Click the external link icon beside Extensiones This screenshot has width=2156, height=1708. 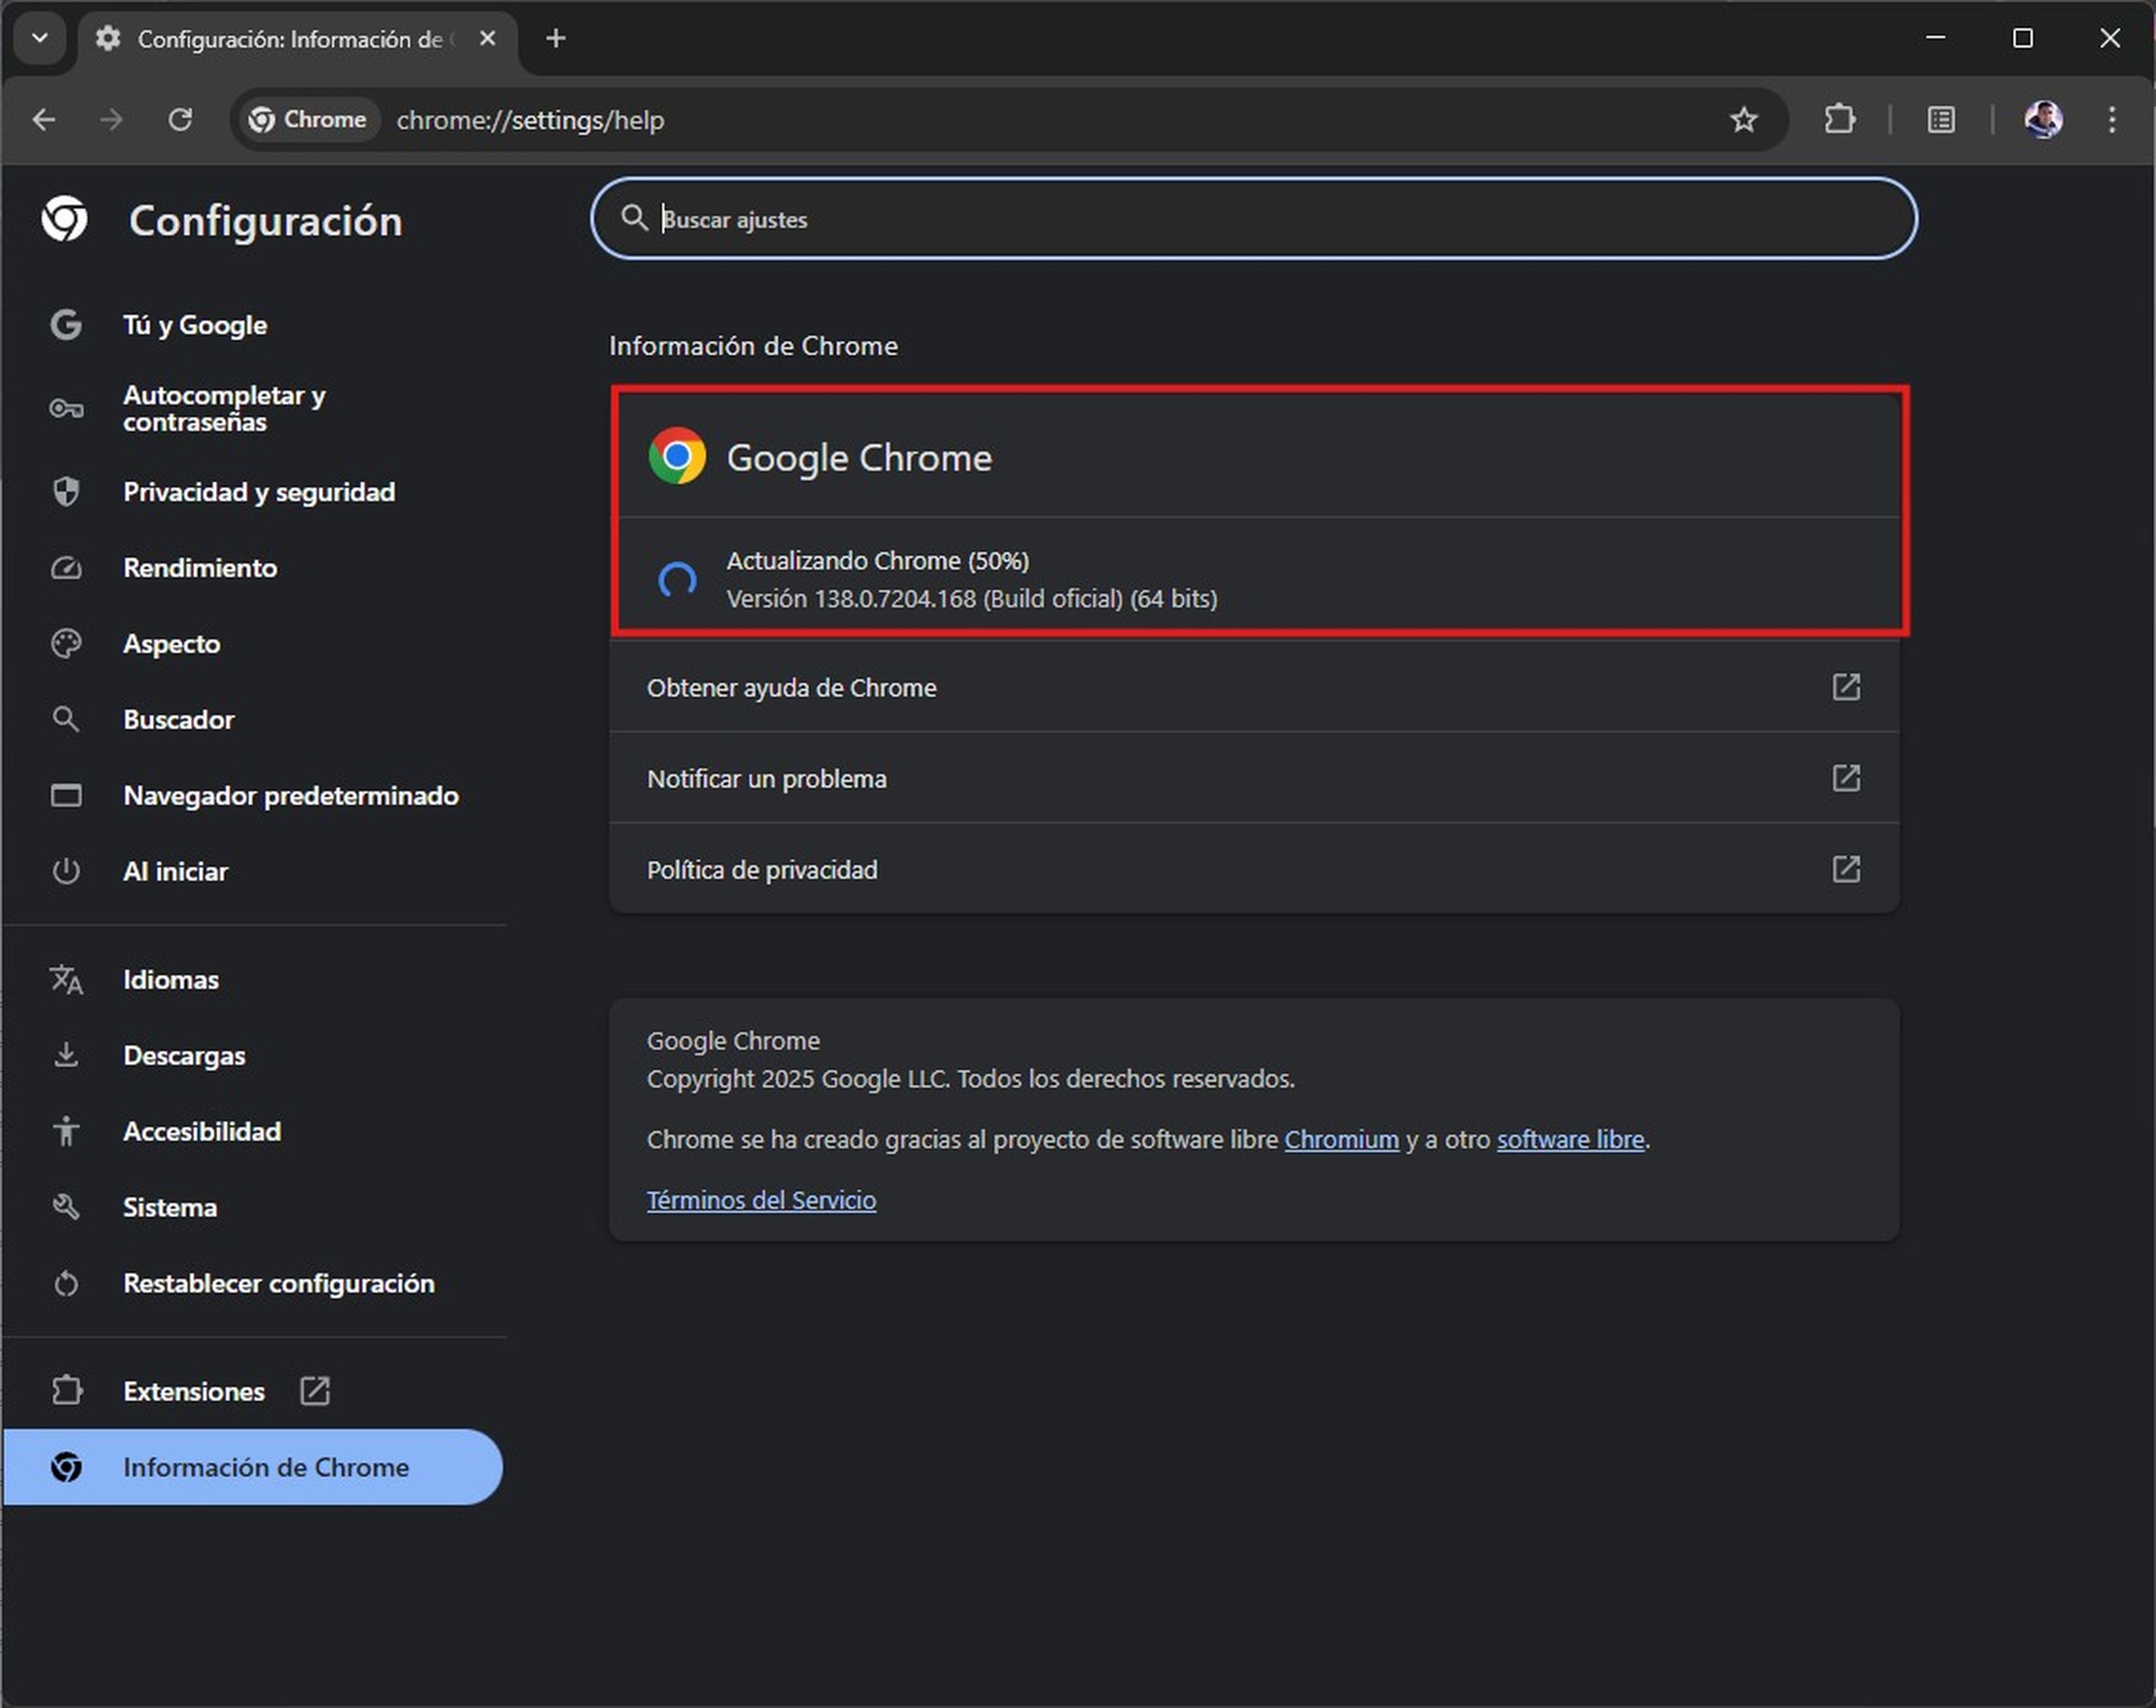[315, 1391]
